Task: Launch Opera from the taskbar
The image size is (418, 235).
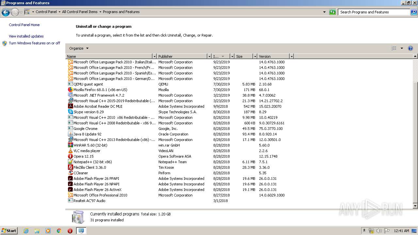Action: tap(70, 231)
